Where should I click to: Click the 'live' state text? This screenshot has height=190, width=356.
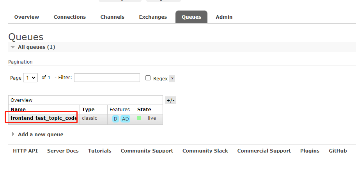tap(152, 118)
